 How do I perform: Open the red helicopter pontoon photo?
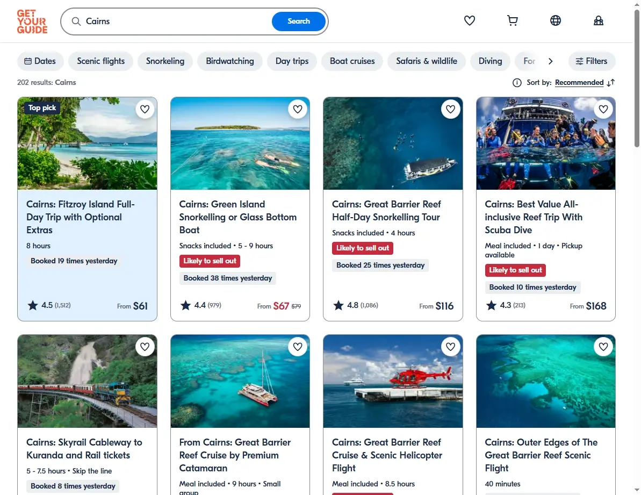point(393,382)
